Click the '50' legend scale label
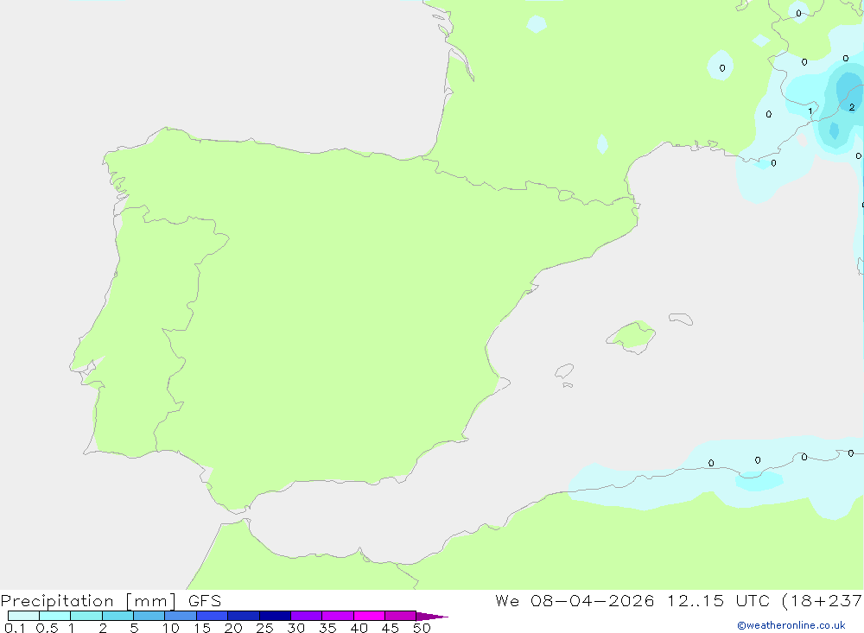The width and height of the screenshot is (864, 633). [422, 628]
